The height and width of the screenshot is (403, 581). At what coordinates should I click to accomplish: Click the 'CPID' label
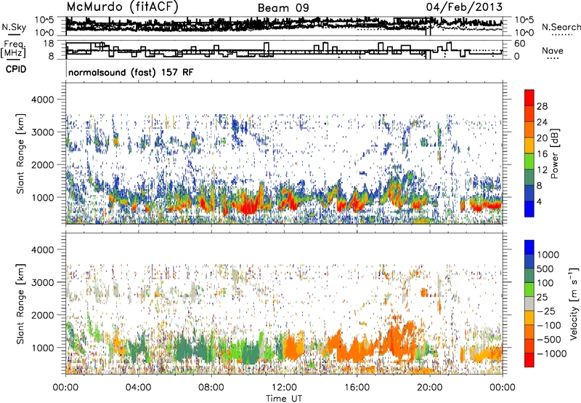(x=16, y=69)
